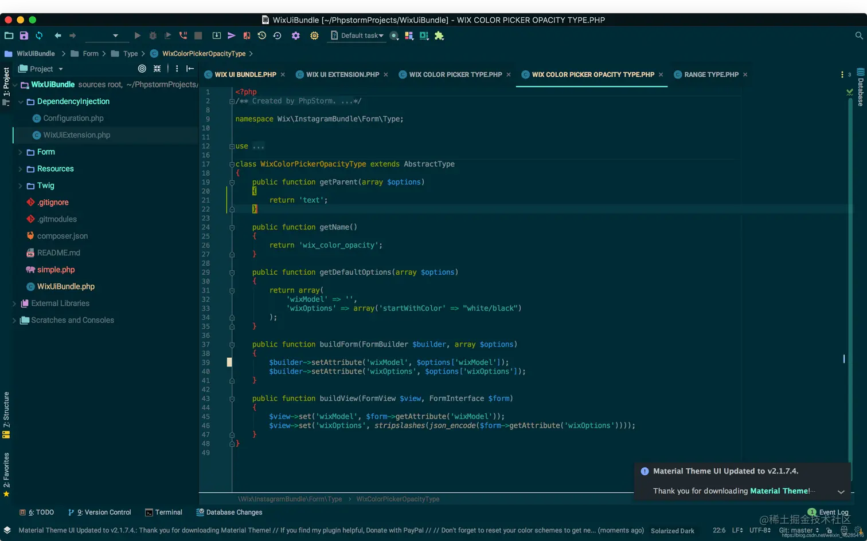
Task: Expand Scratches and Consoles node
Action: click(14, 321)
